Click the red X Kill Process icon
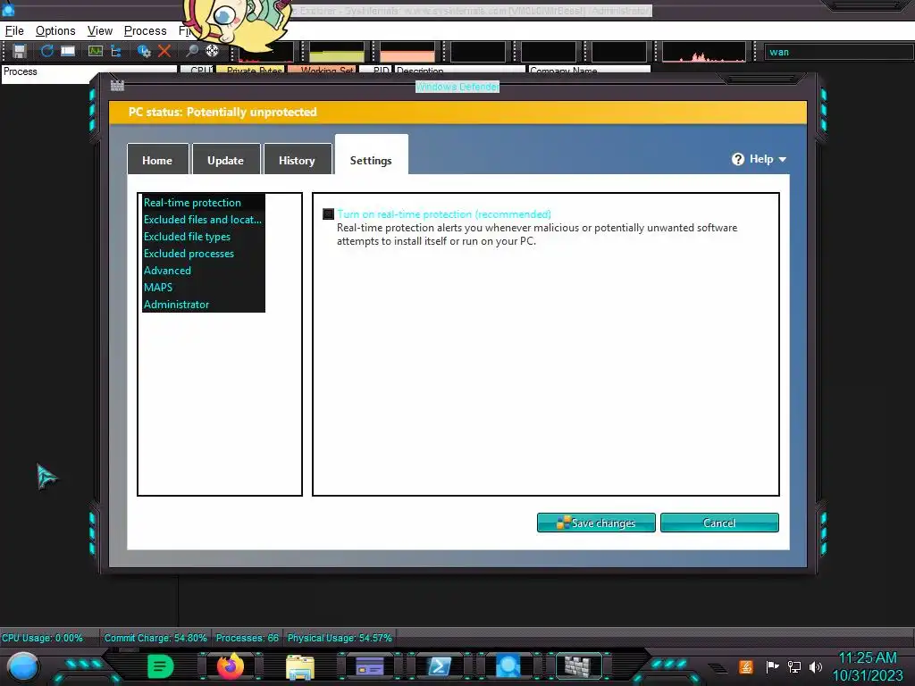Screen dimensions: 915x686 tap(164, 51)
